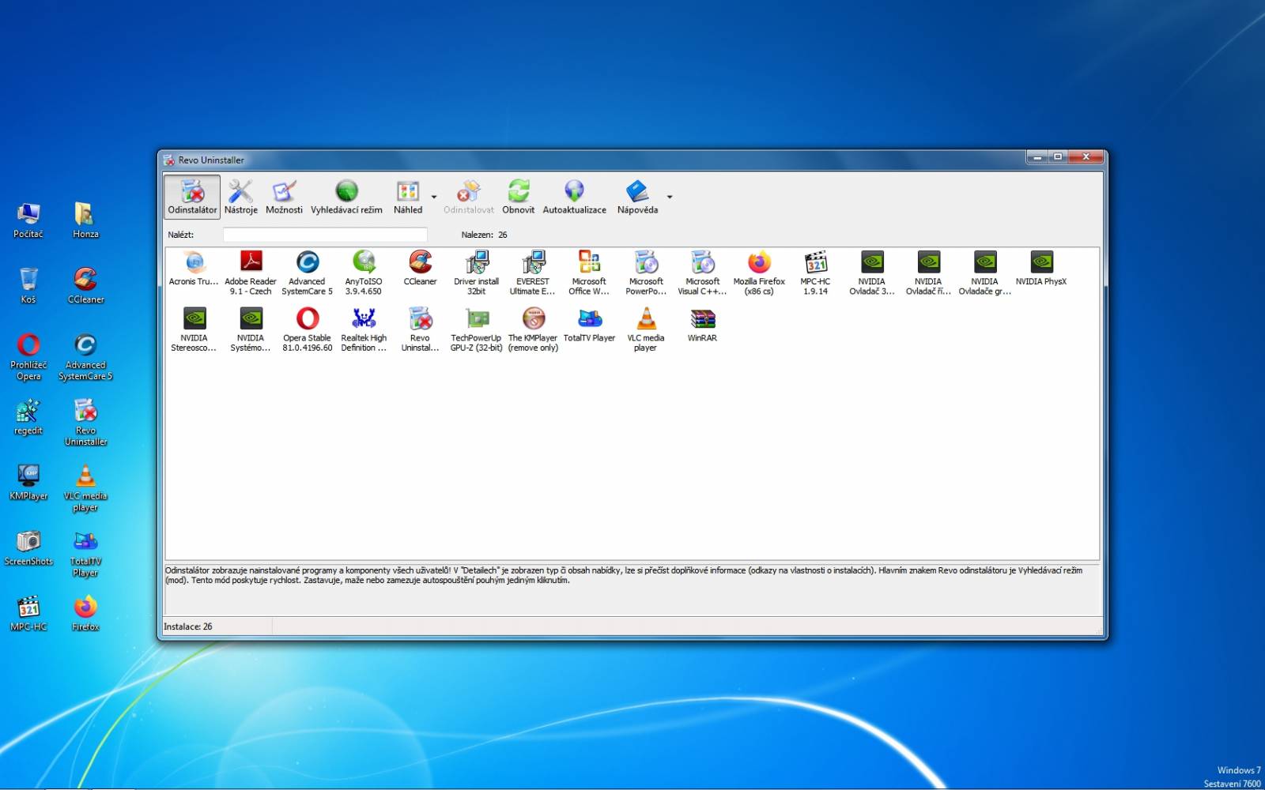
Task: Click the Honza folder desktop icon
Action: pyautogui.click(x=85, y=220)
